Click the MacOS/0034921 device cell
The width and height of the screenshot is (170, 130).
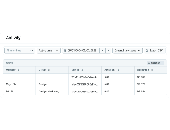click(x=85, y=91)
